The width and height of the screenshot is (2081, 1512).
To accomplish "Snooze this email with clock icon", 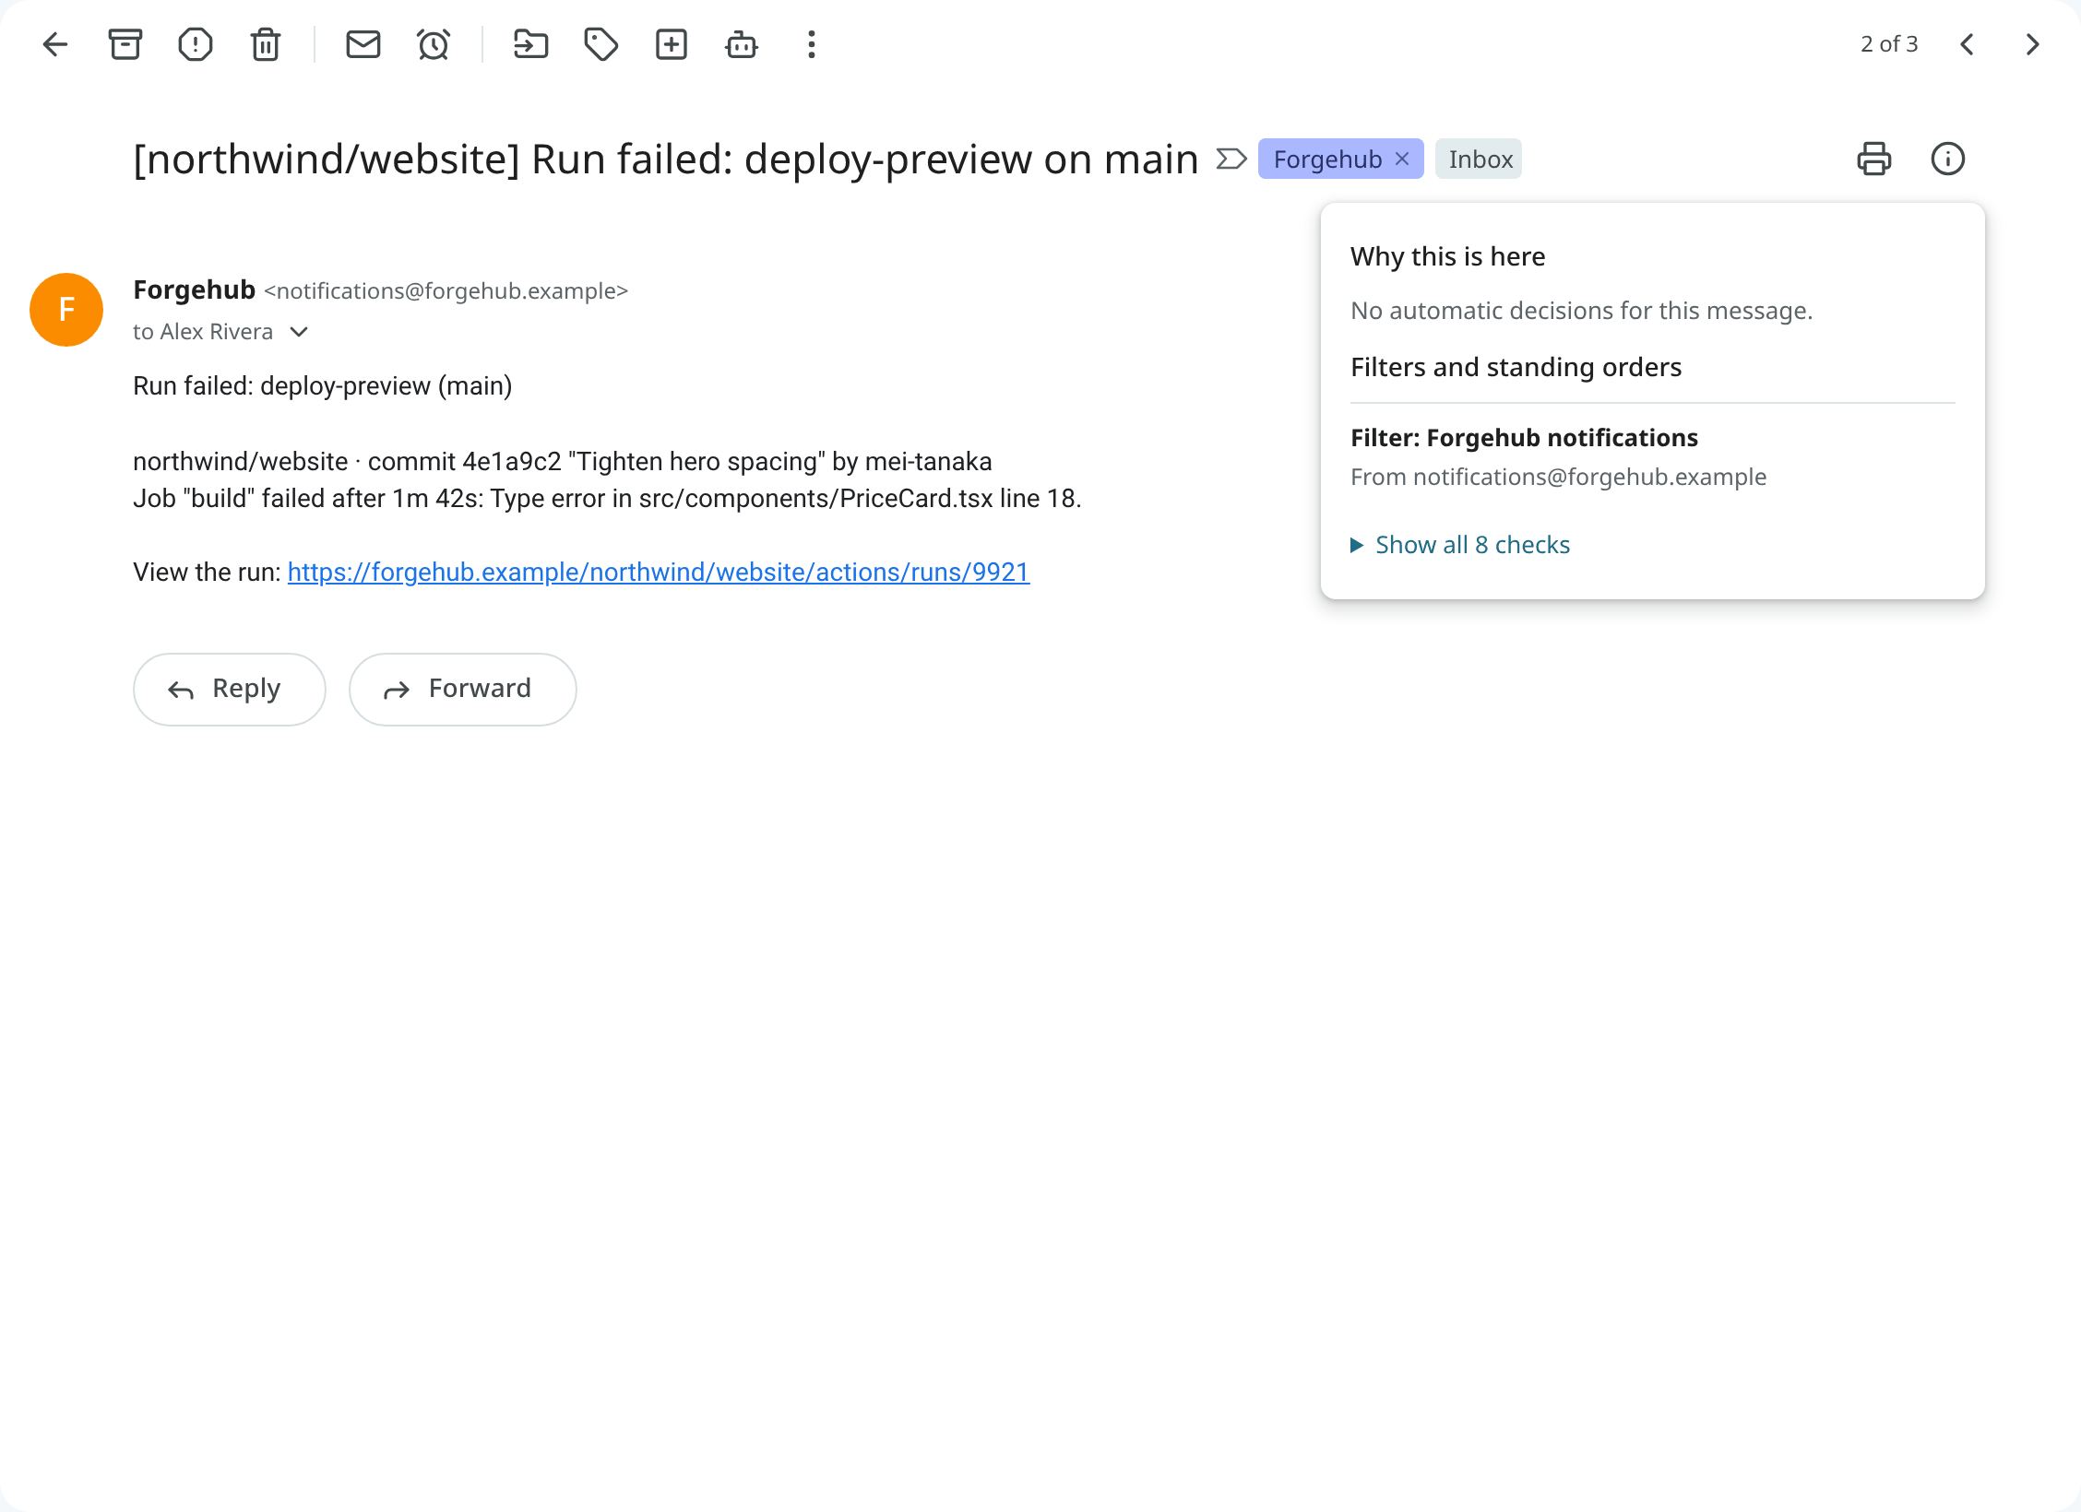I will point(434,44).
